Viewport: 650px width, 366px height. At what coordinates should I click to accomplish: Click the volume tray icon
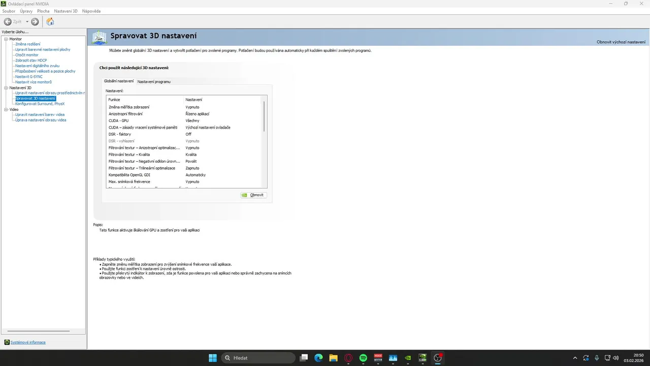[x=616, y=358]
